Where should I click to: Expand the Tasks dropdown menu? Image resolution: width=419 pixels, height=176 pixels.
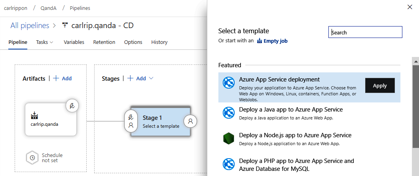[44, 42]
